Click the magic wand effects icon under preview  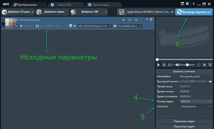click(x=210, y=65)
